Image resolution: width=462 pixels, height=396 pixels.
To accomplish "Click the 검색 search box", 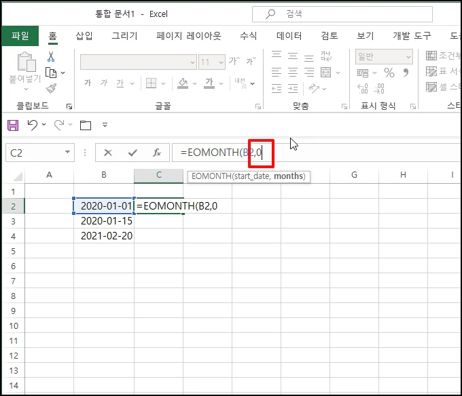I will coord(342,14).
